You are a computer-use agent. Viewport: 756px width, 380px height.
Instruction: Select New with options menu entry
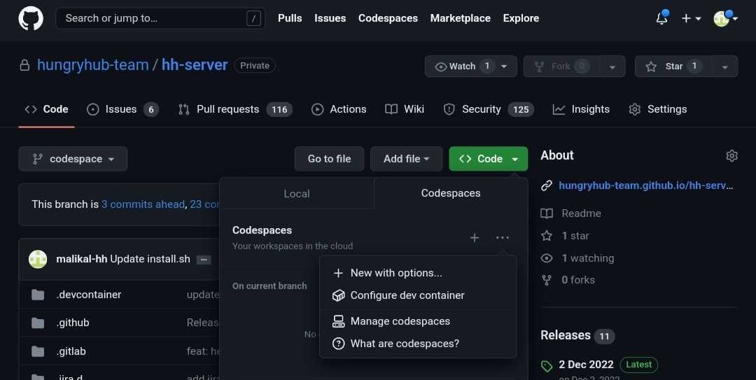(x=395, y=273)
